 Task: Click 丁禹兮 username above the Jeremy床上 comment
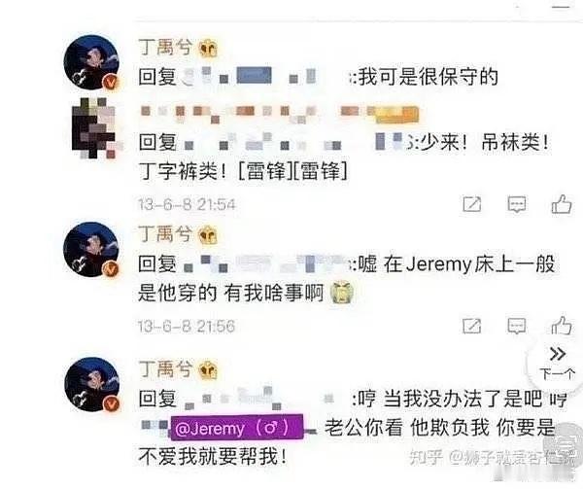(x=165, y=234)
